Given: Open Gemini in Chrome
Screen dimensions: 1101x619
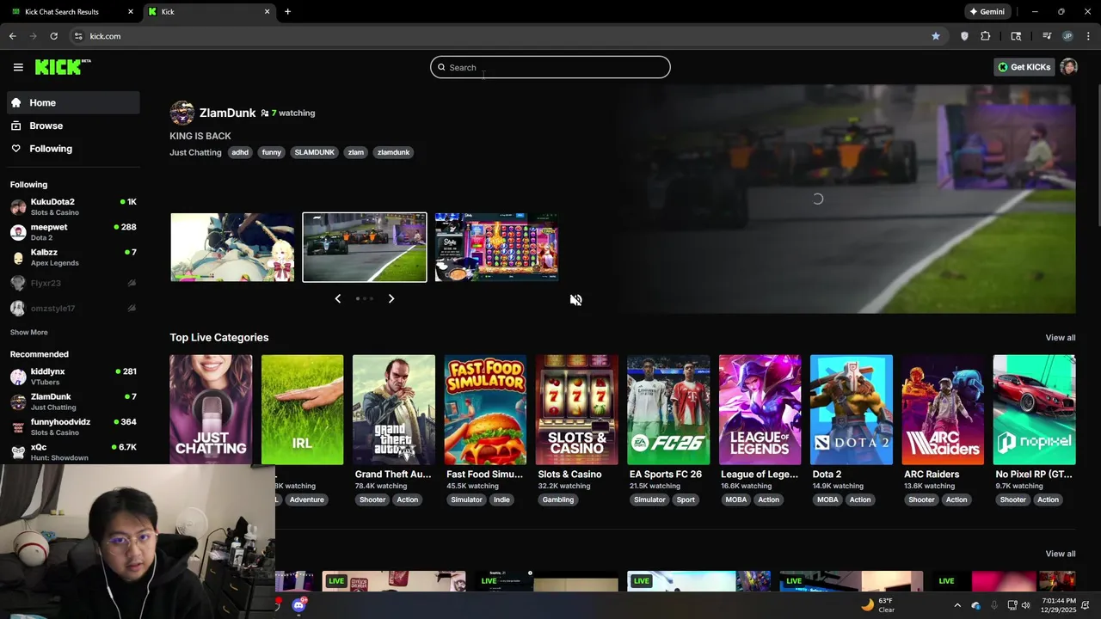Looking at the screenshot, I should pos(987,12).
